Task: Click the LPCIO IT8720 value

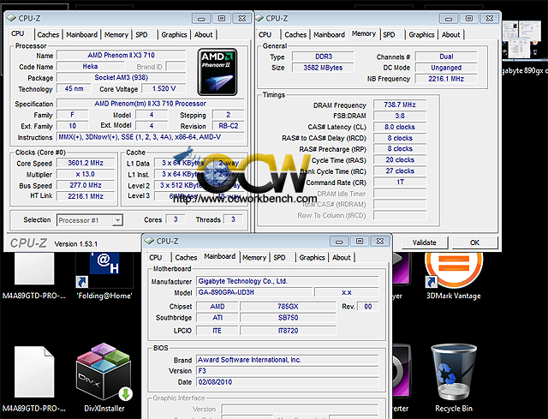Action: click(288, 331)
